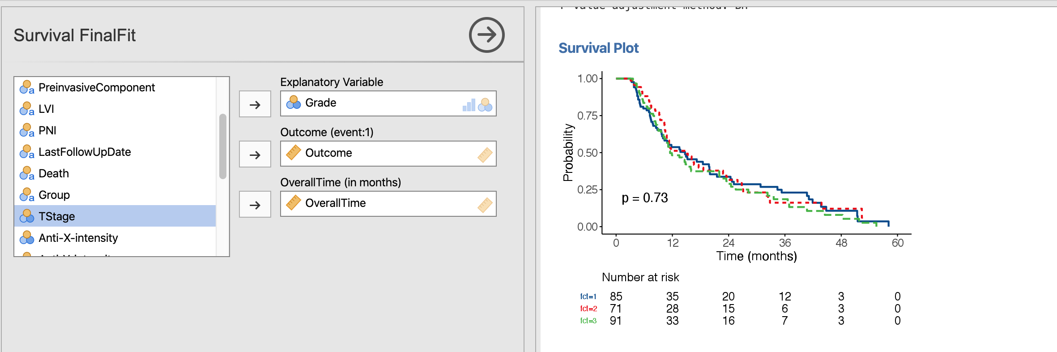This screenshot has width=1057, height=352.
Task: Select the PNI variable
Action: coord(47,130)
